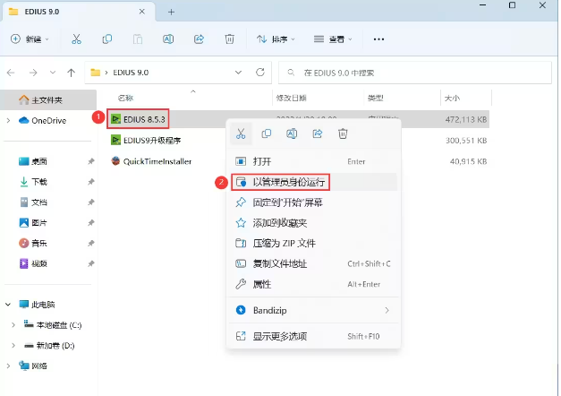Choose 属性 (Properties) in the context menu
Viewport: 561px width, 396px height.
[x=313, y=284]
